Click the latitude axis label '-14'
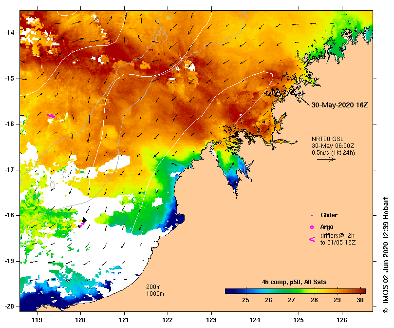The width and height of the screenshot is (394, 328). (10, 33)
